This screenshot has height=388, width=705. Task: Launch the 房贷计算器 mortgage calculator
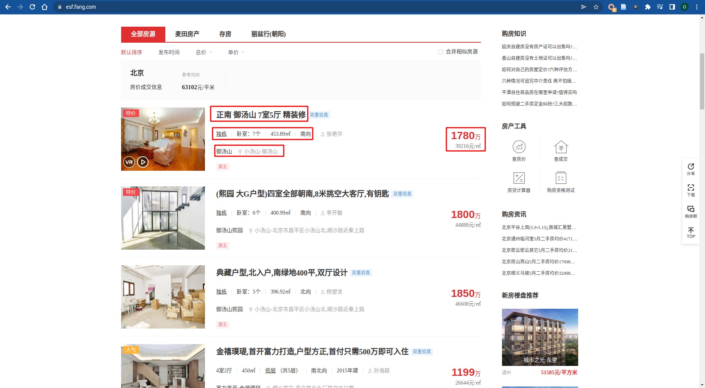519,182
